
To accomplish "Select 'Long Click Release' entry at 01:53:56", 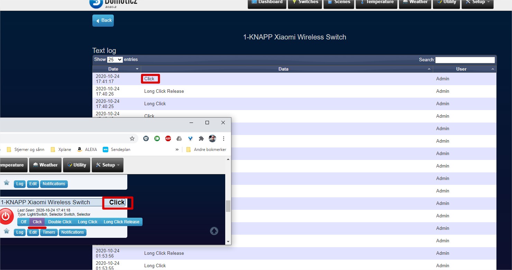I will click(164, 253).
